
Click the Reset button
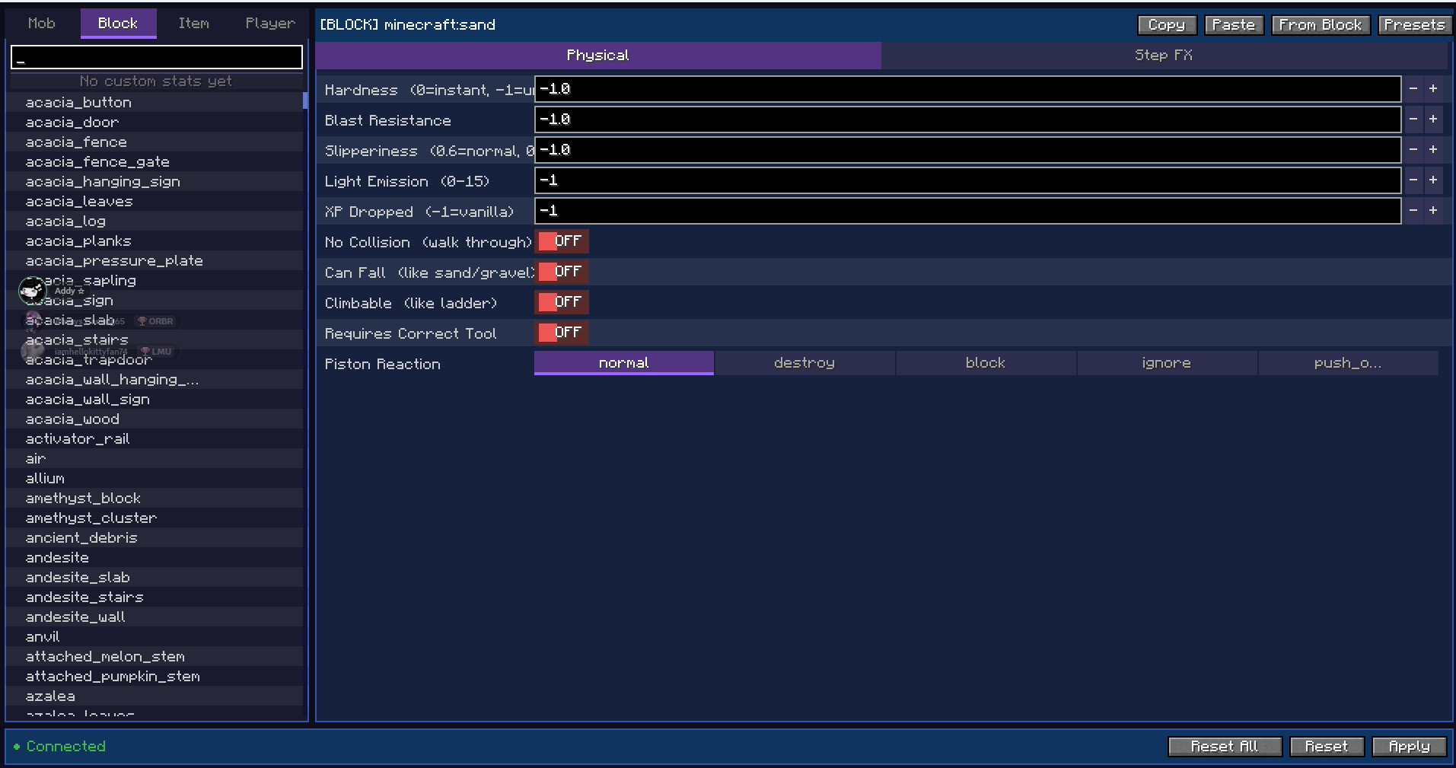[x=1327, y=747]
